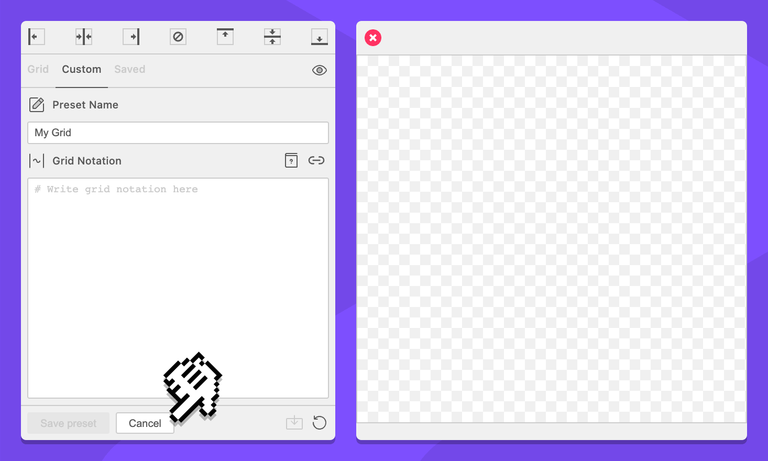
Task: Click the link icon beside Grid Notation
Action: pyautogui.click(x=316, y=160)
